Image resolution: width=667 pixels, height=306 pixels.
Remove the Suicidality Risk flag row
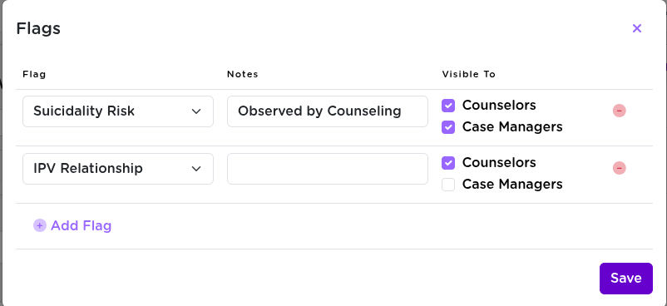click(619, 111)
